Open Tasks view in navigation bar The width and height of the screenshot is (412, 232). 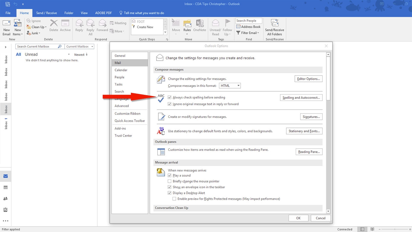[5, 210]
